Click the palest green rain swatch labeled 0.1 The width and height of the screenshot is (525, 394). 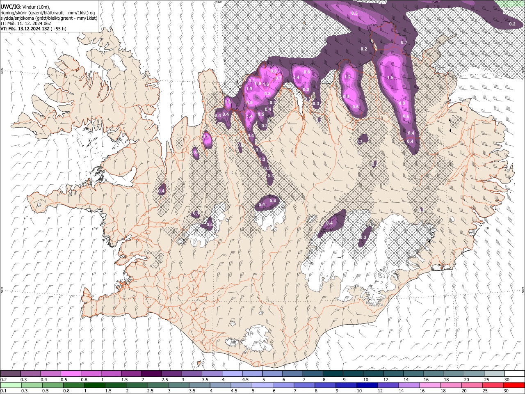coord(10,385)
